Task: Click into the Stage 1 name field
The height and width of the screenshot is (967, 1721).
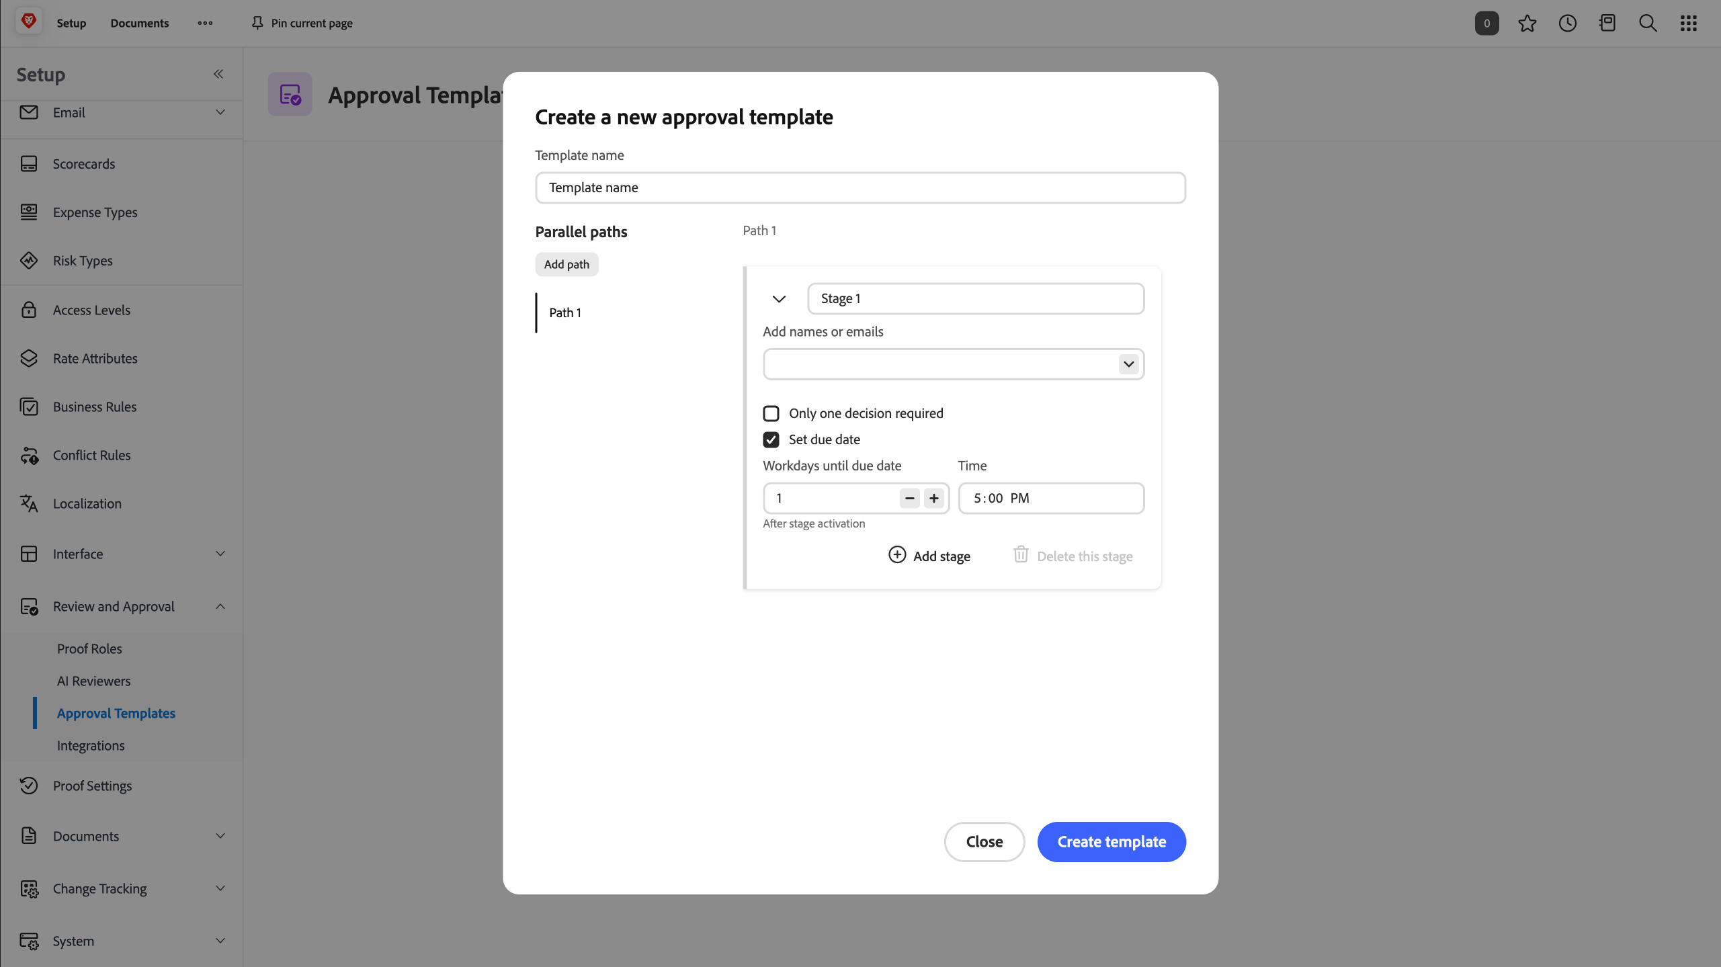Action: (976, 298)
